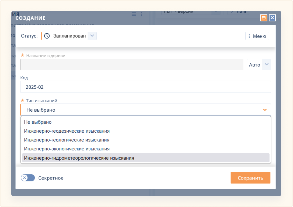This screenshot has width=293, height=207.
Task: Click the clock icon in status field
Action: 47,36
